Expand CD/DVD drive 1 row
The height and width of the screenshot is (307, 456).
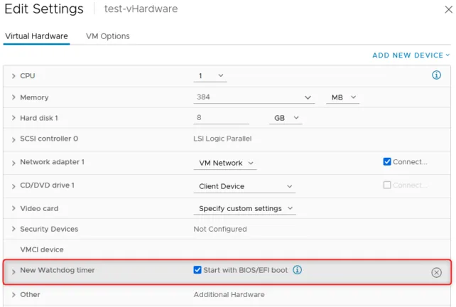pos(13,186)
